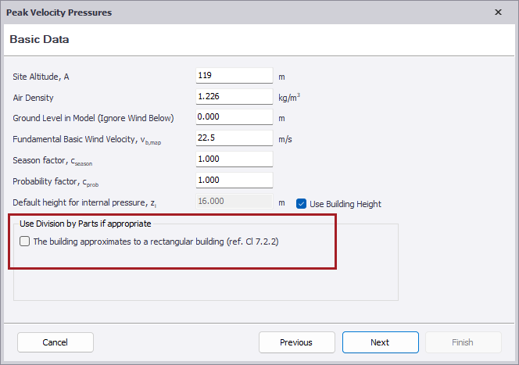Click the Site Altitude input field
This screenshot has width=519, height=365.
[x=234, y=76]
